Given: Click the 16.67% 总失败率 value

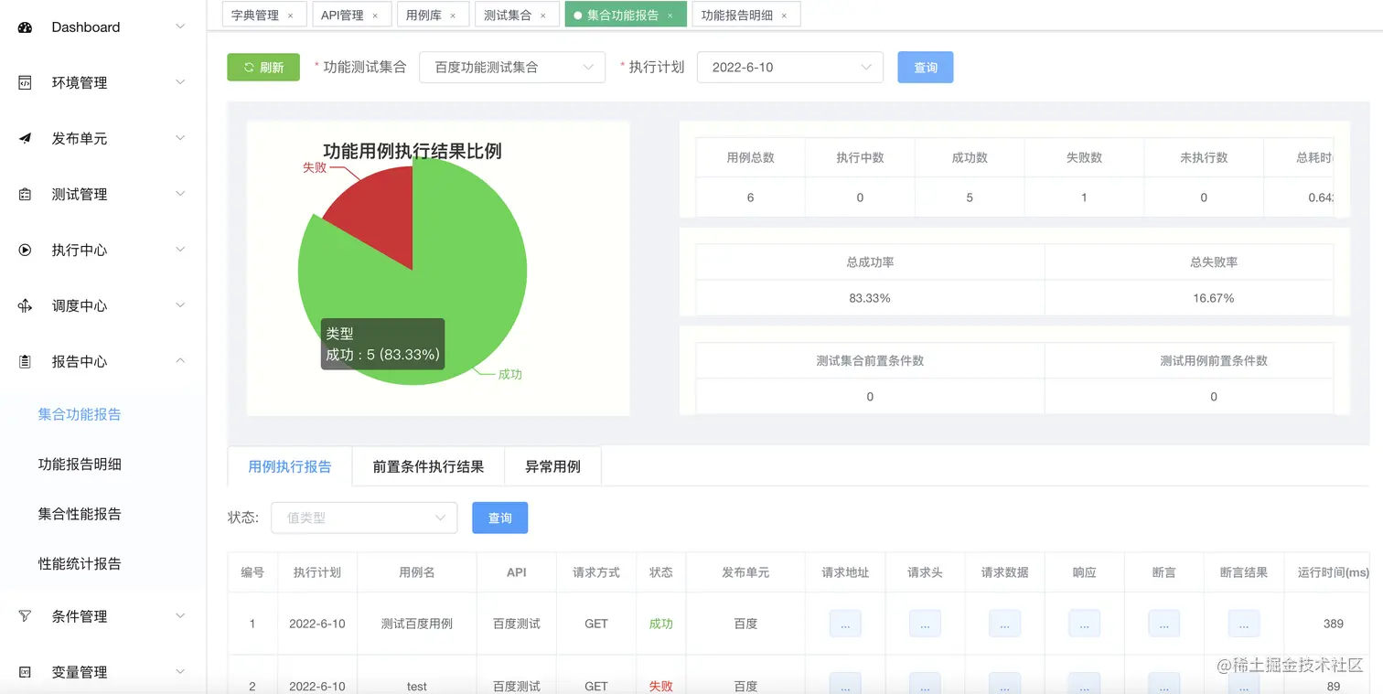Looking at the screenshot, I should click(1214, 298).
